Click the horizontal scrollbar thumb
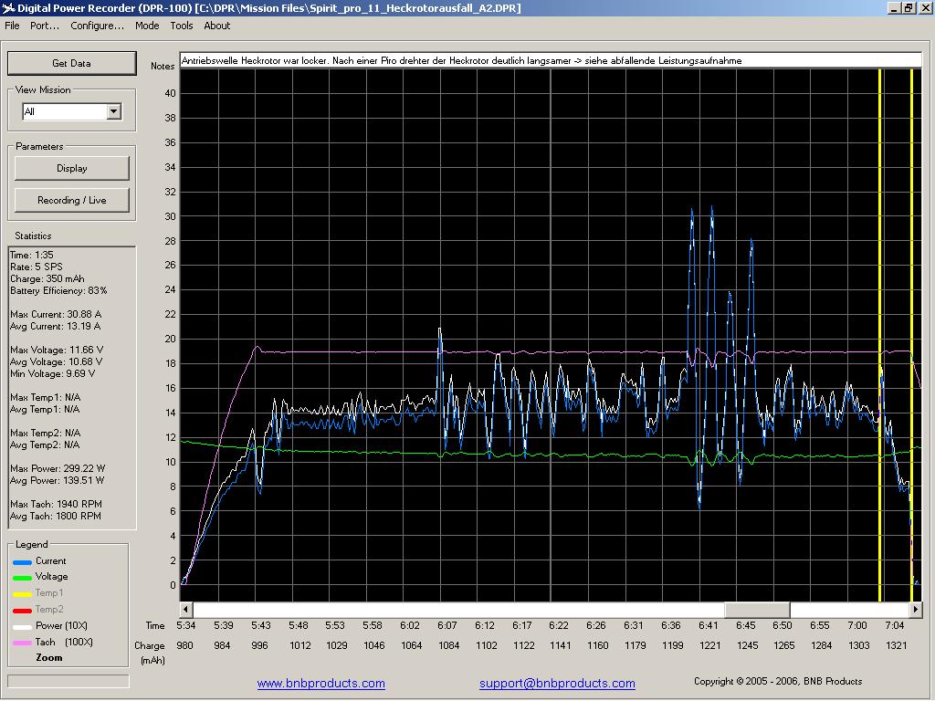 click(x=757, y=609)
